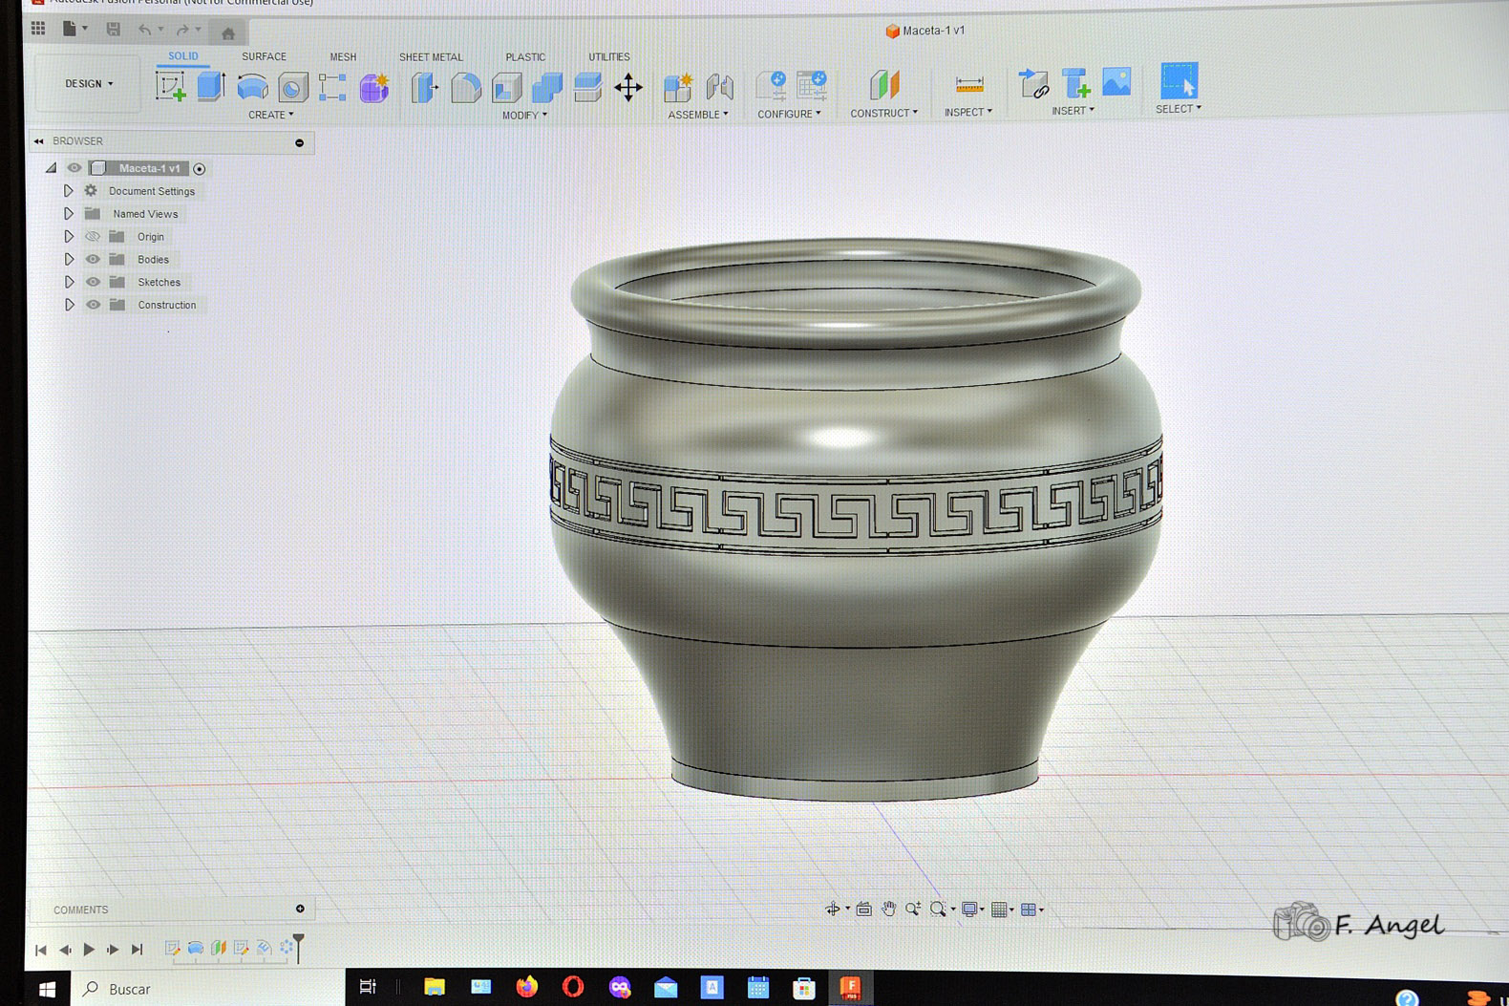Open the CONFIGURE dropdown menu
This screenshot has height=1006, width=1509.
pos(789,114)
